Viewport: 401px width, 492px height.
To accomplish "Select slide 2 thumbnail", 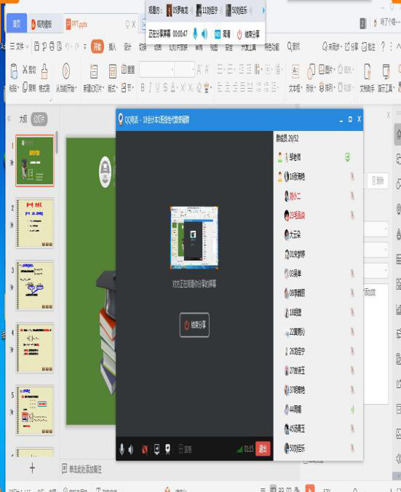I will (35, 223).
